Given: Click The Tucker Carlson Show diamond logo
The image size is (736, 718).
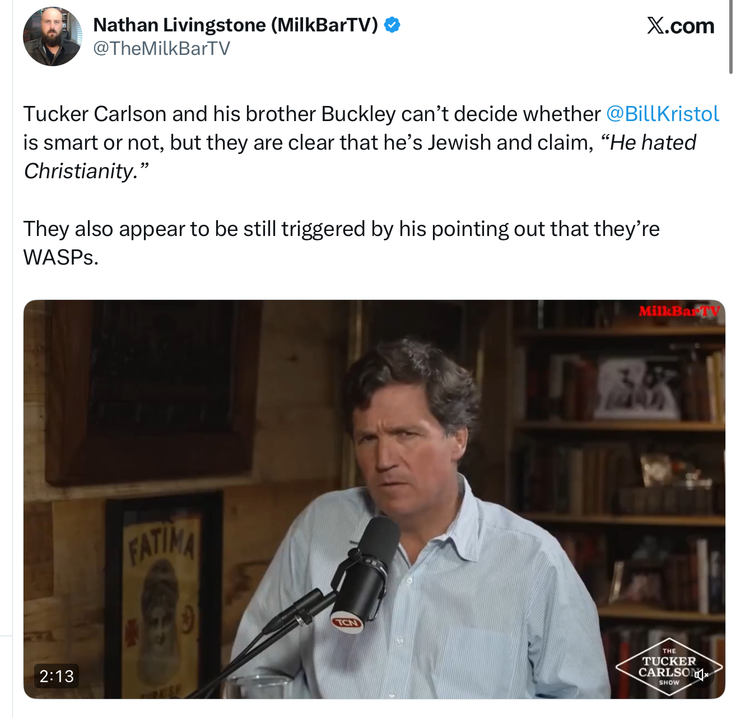Looking at the screenshot, I should [669, 667].
